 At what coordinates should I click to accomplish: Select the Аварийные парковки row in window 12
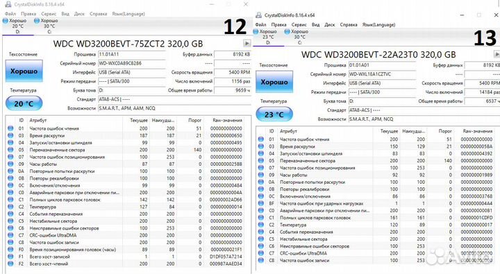point(126,192)
